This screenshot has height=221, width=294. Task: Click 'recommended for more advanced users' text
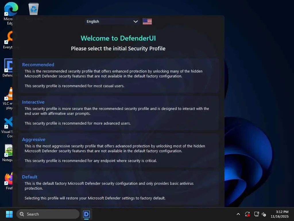pyautogui.click(x=96, y=123)
